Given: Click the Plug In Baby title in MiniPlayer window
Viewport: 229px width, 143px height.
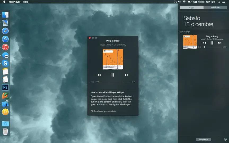Looking at the screenshot, I should point(113,41).
